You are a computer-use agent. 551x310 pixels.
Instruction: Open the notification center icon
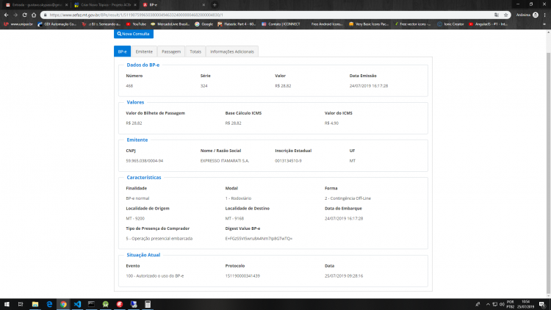542,304
